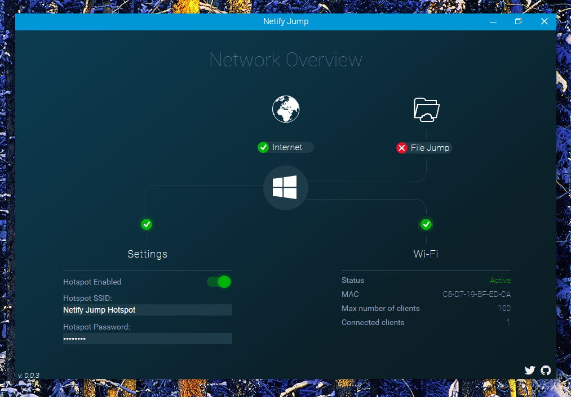
Task: Click the green check beside Internet
Action: tap(263, 147)
